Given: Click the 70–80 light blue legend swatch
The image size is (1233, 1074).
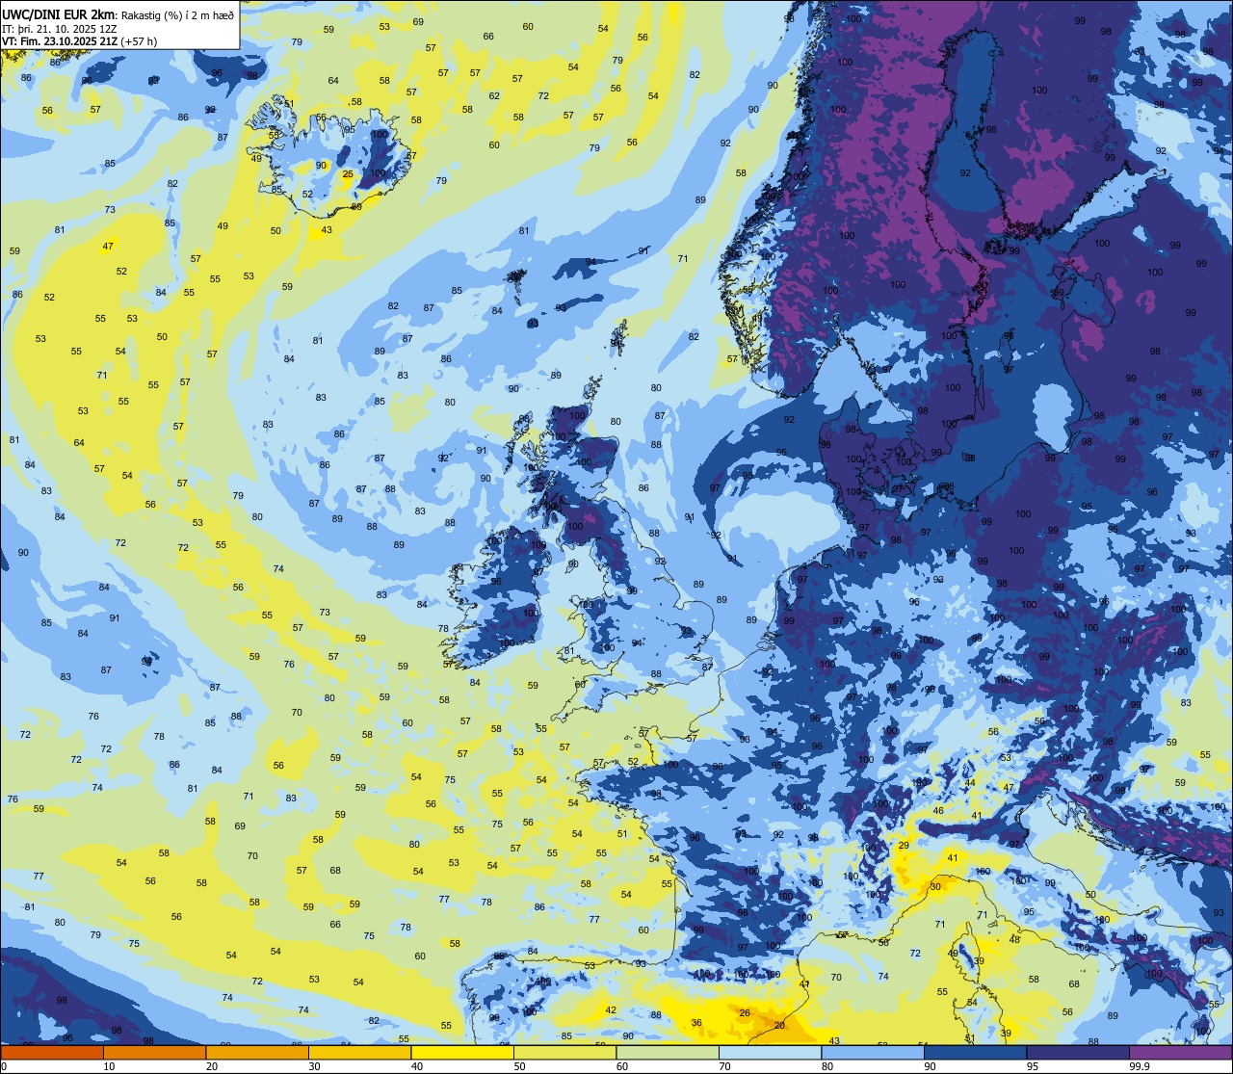Looking at the screenshot, I should pyautogui.click(x=770, y=1052).
